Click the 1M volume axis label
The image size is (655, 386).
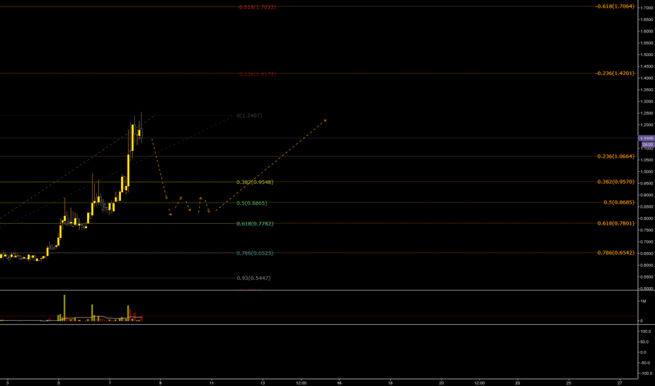coord(643,301)
